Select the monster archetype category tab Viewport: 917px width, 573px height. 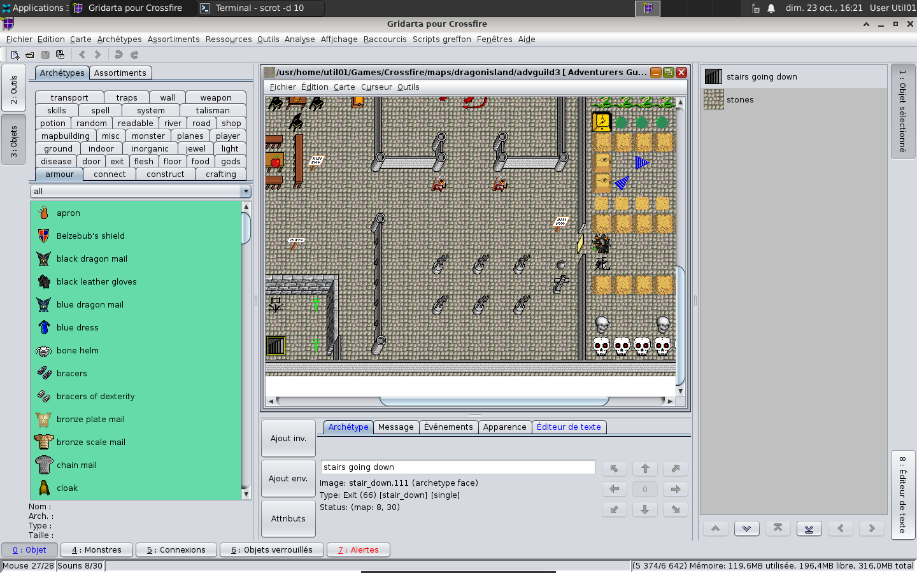(148, 136)
